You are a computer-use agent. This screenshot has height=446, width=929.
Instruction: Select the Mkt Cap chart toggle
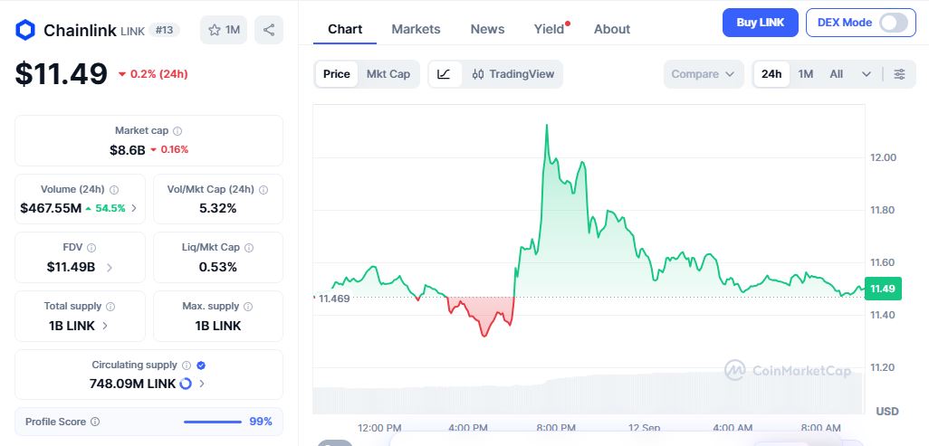click(x=388, y=74)
